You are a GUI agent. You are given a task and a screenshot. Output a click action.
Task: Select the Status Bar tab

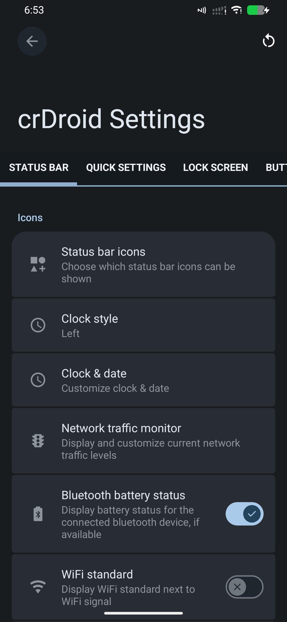39,167
